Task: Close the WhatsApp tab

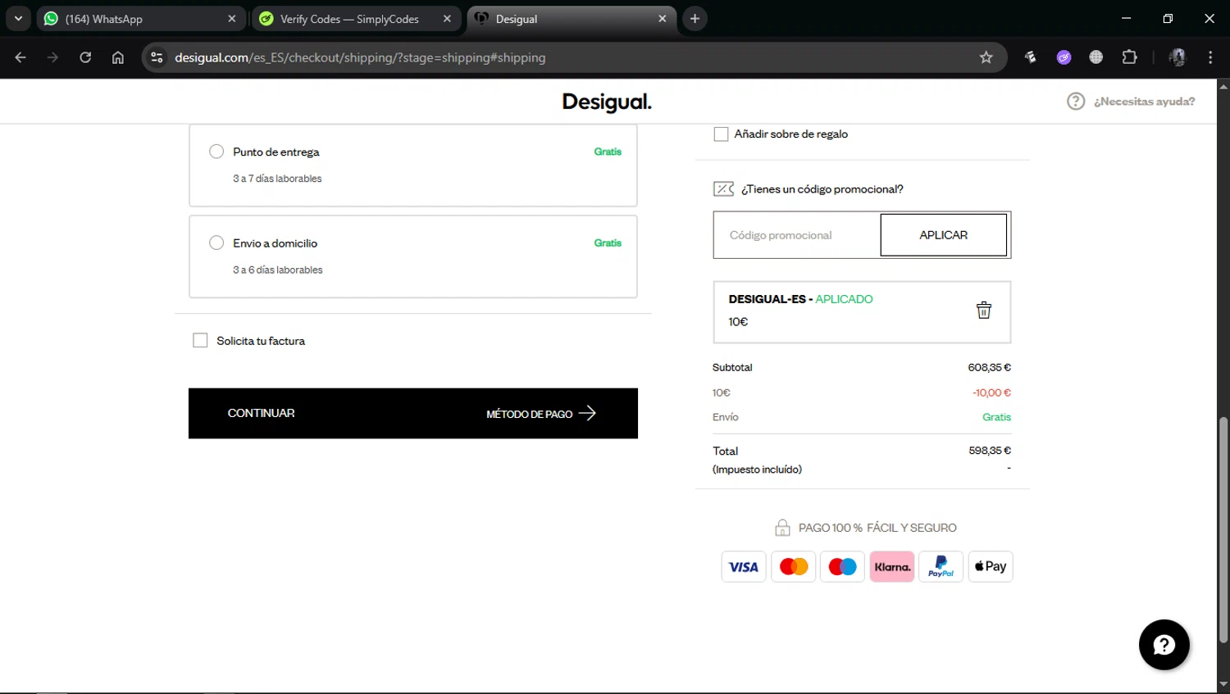Action: [231, 19]
